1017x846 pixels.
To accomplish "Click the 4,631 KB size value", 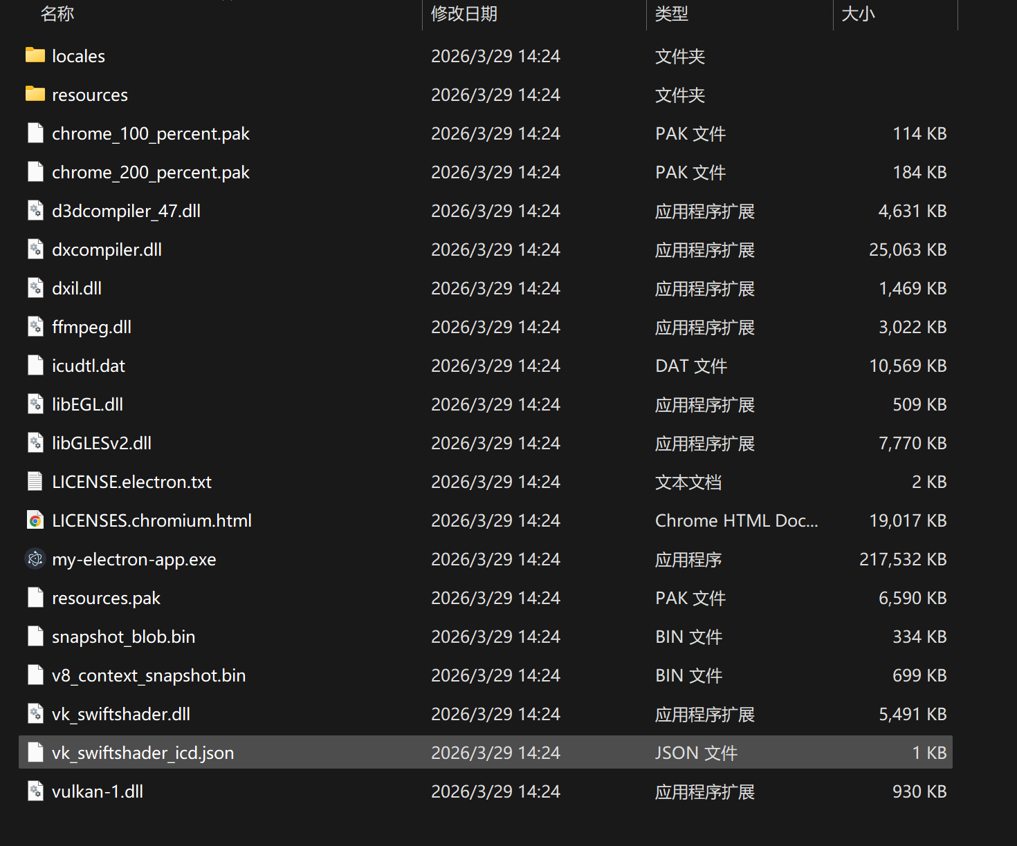I will (x=913, y=211).
